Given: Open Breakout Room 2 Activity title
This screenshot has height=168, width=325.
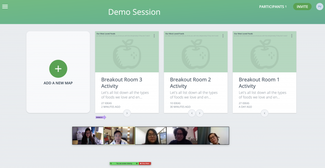Looking at the screenshot, I should (190, 83).
